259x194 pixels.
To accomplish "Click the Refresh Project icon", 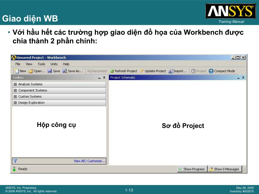I will [112, 71].
